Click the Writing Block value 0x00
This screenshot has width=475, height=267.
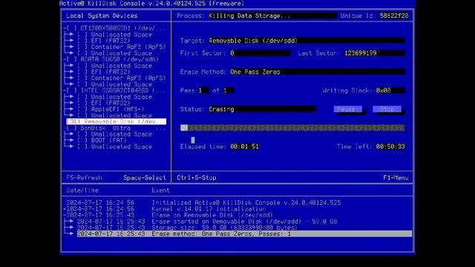coord(390,90)
